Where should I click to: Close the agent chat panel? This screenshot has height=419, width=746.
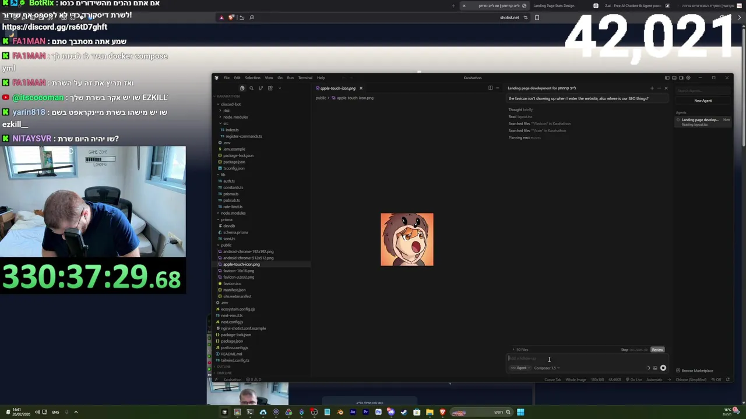coord(666,88)
